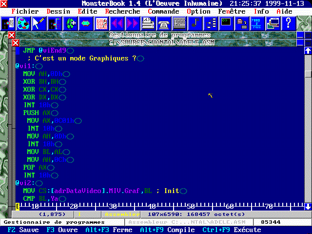Click the Assembler language status field

(x=121, y=214)
